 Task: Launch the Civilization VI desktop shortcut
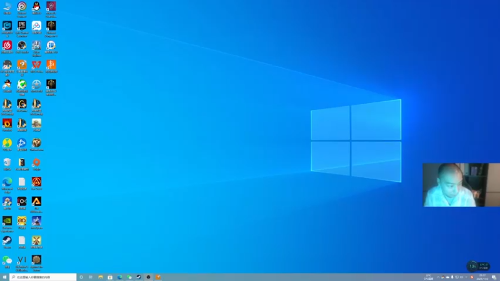tap(22, 262)
